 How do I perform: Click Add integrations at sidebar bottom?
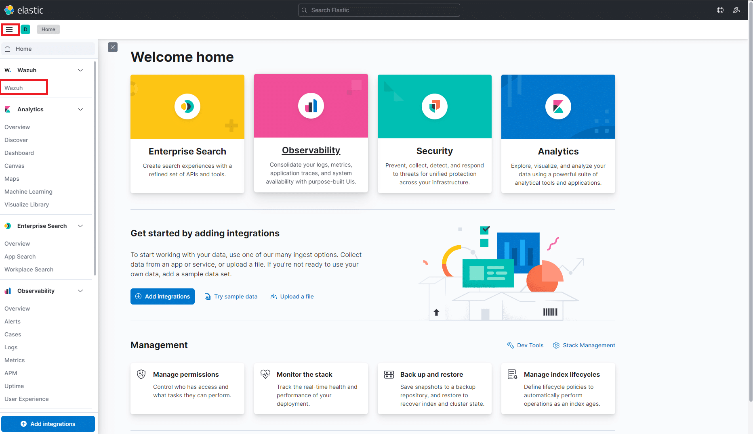click(x=48, y=424)
